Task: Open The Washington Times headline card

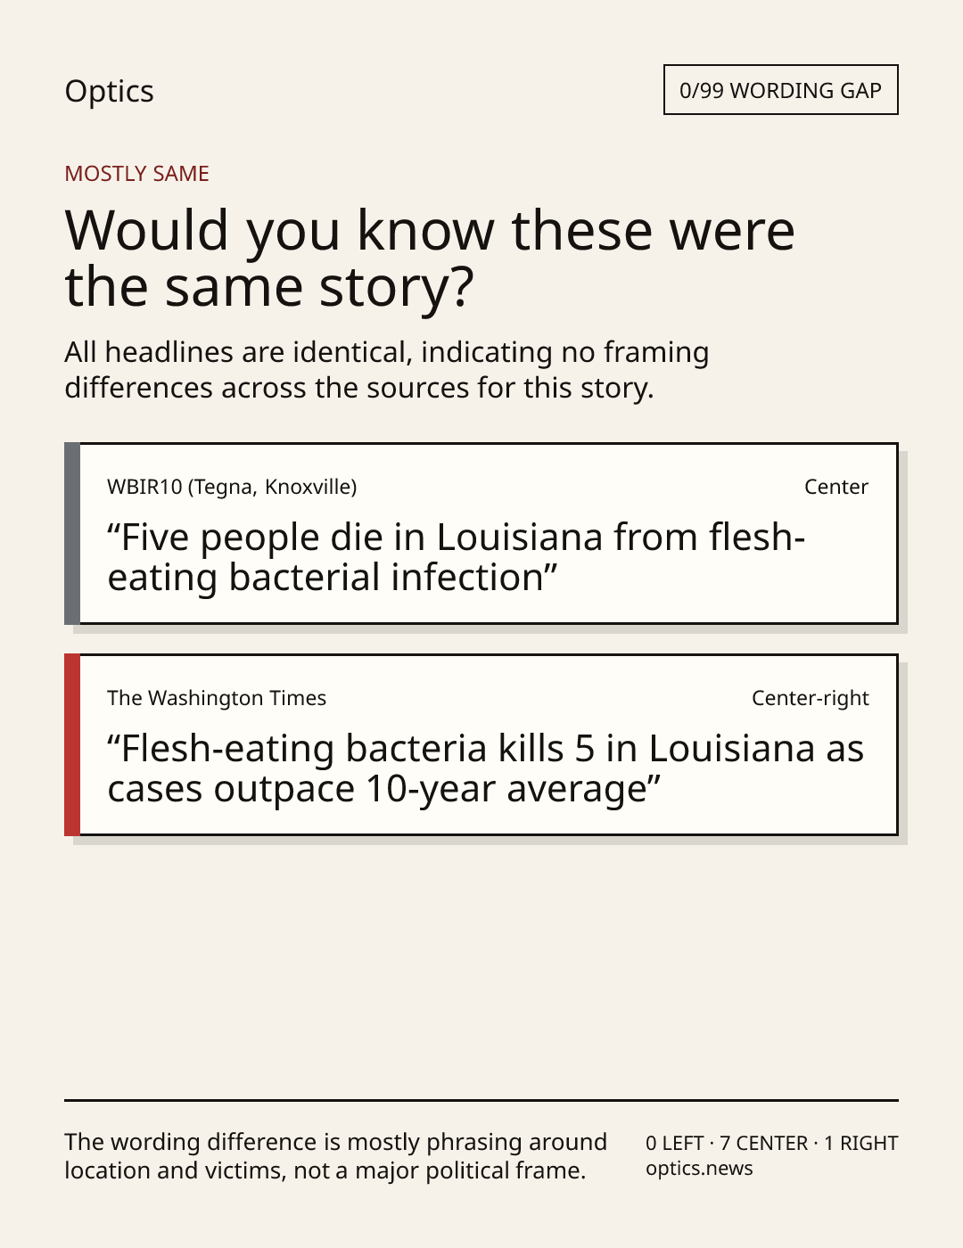Action: pyautogui.click(x=481, y=744)
